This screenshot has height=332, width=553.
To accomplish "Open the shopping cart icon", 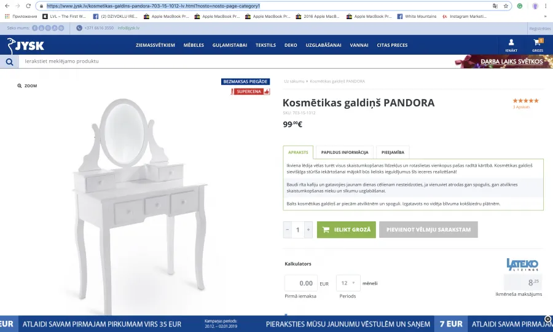I will 538,43.
